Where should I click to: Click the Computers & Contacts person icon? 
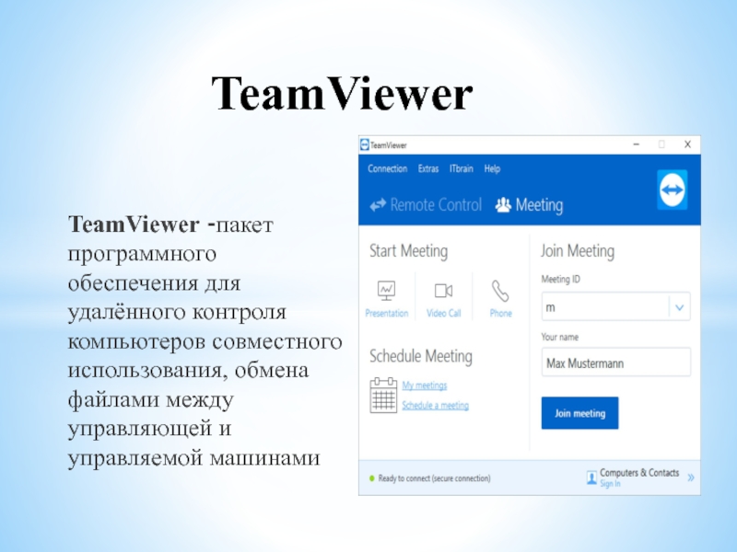[591, 477]
